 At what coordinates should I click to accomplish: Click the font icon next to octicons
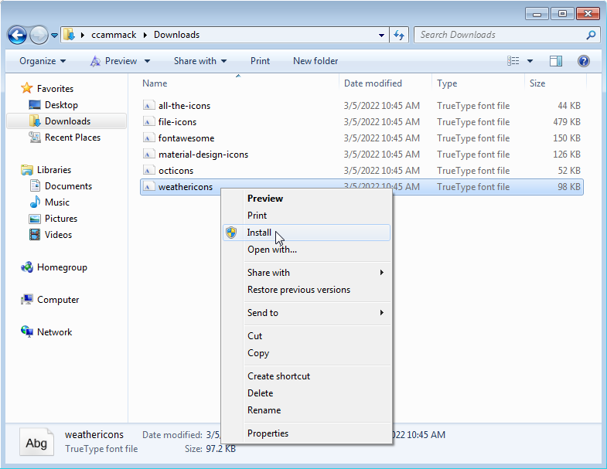point(148,171)
